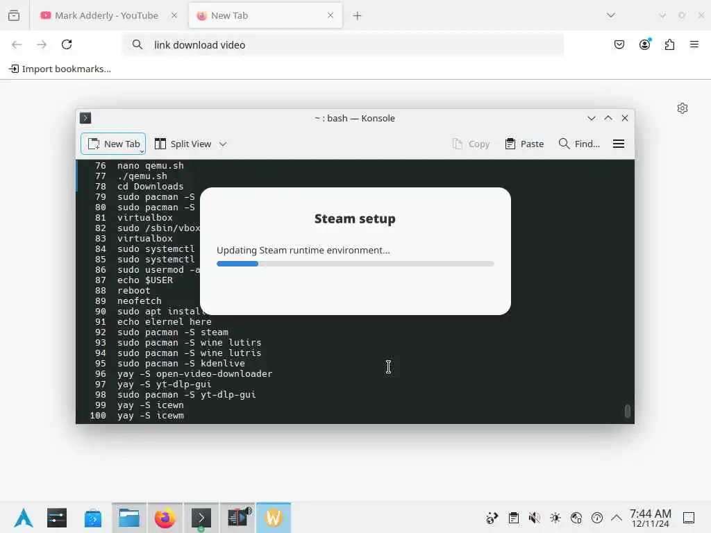Click history line 'sudo pacman -S steam'

(x=173, y=332)
